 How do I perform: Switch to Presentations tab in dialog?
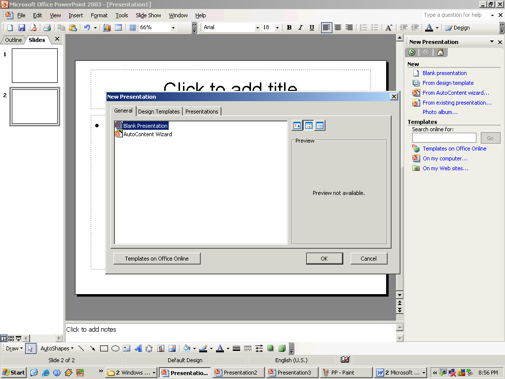[x=202, y=112]
